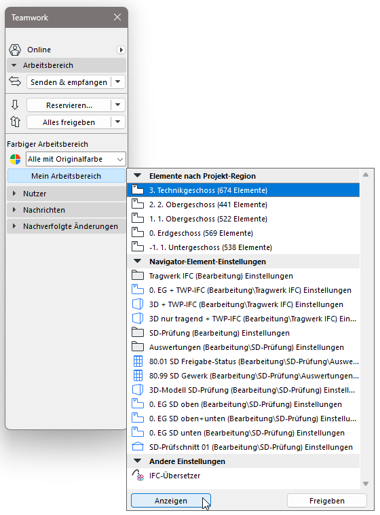
Task: Expand the Nachrichten section
Action: (14, 209)
